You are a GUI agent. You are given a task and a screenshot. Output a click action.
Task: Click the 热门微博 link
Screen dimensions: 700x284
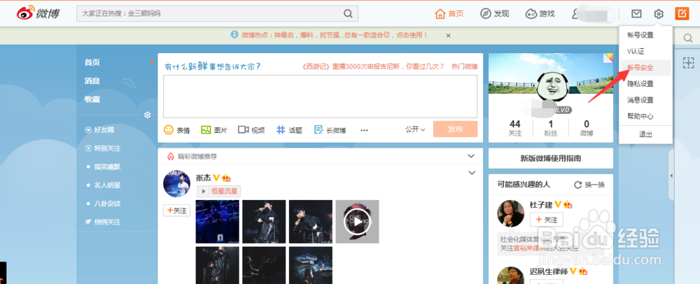click(464, 66)
